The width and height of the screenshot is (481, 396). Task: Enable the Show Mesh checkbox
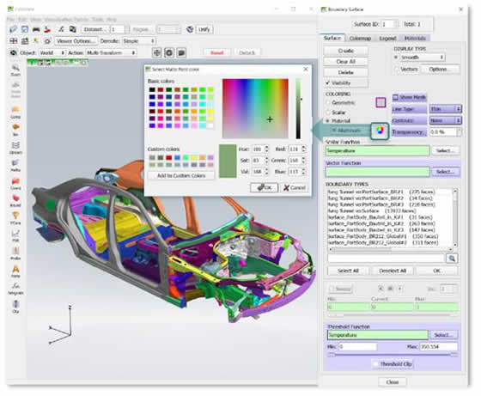coord(396,97)
